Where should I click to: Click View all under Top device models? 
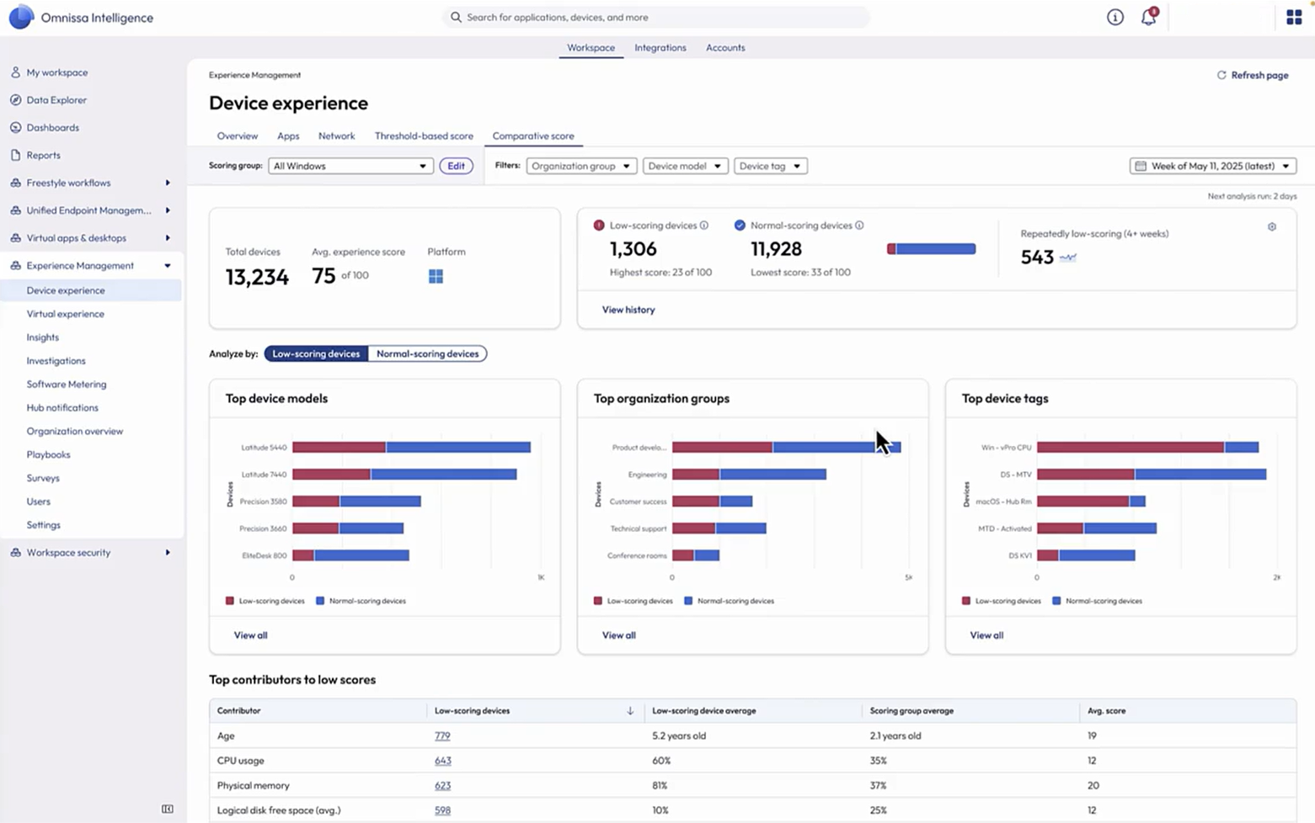250,635
